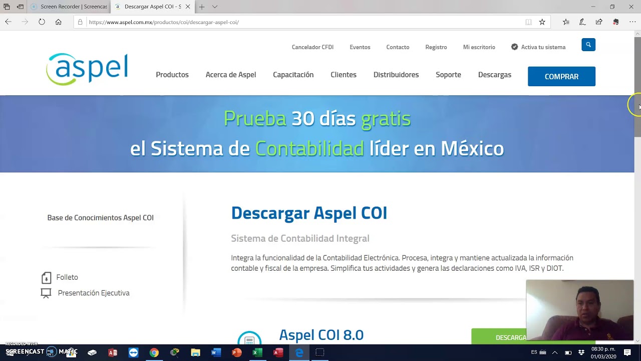This screenshot has height=361, width=641.
Task: Click Descargar Aspel COI heading
Action: point(309,213)
